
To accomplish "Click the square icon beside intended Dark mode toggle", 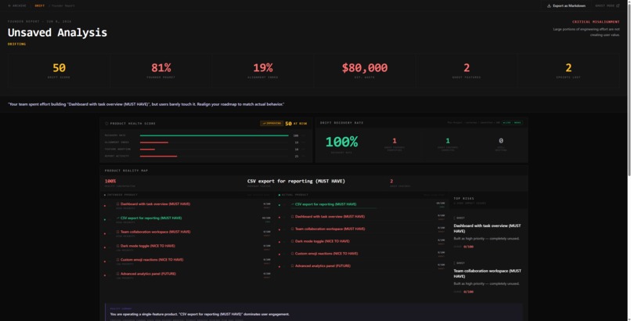I will (x=118, y=246).
